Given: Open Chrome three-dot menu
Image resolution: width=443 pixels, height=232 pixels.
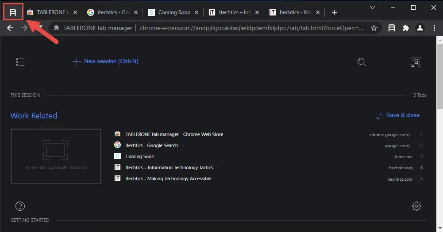Looking at the screenshot, I should [434, 28].
